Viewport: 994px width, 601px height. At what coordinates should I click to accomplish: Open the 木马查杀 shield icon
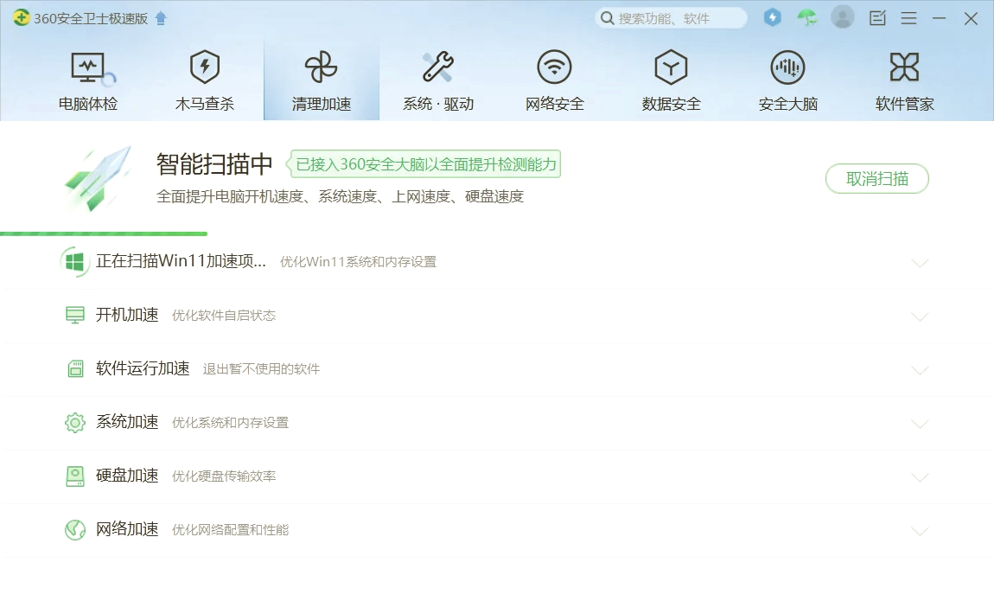point(205,67)
